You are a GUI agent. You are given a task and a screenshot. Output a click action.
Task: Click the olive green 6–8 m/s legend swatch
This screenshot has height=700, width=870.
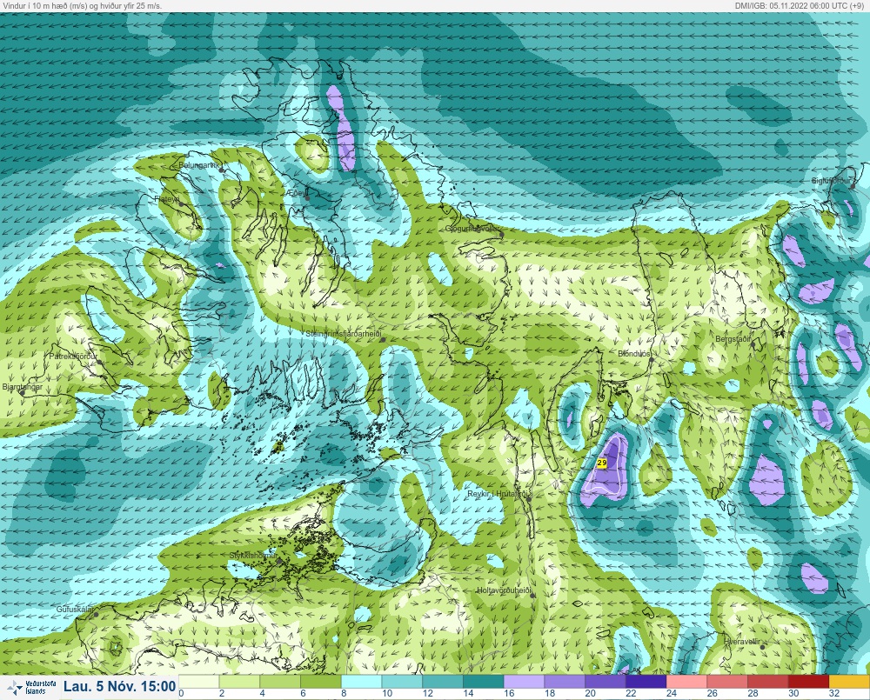click(x=321, y=681)
